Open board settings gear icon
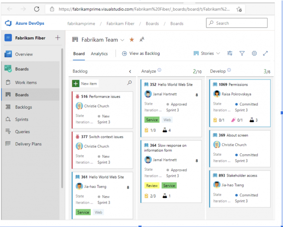 click(x=254, y=53)
